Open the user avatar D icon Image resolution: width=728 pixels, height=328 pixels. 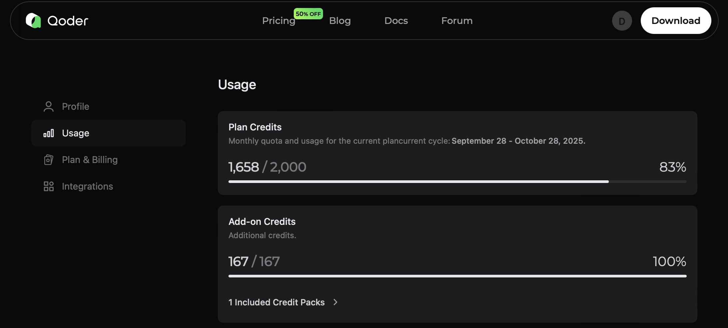click(622, 21)
